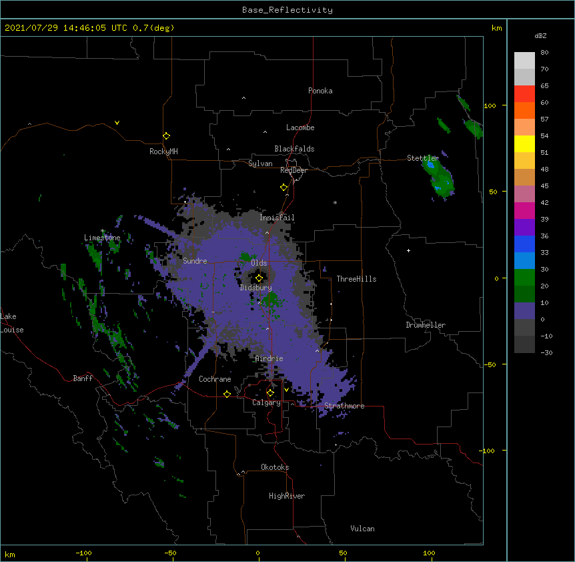Screen dimensions: 575x562
Task: Click the Sundre town label
Action: (x=195, y=261)
